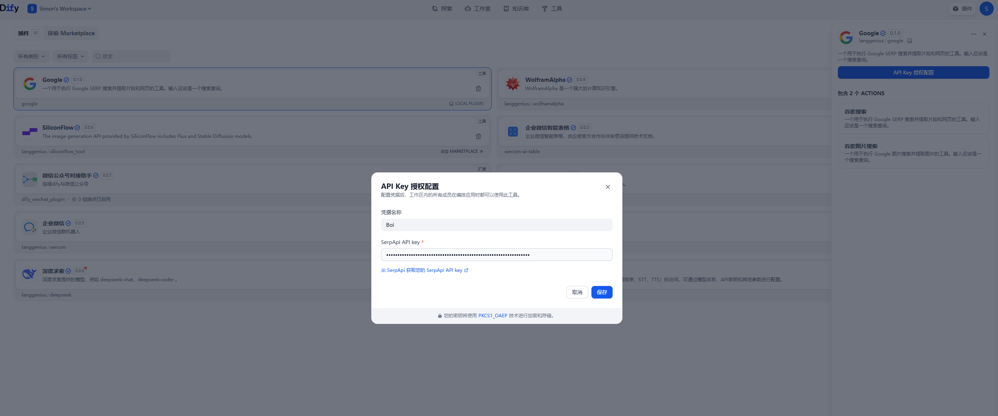Viewport: 998px width, 416px height.
Task: Click the WolframAlpha plugin icon
Action: click(513, 83)
